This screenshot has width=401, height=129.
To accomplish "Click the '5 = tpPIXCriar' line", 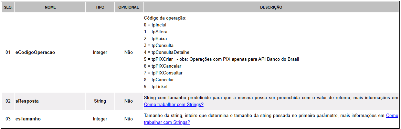I will tap(221, 59).
